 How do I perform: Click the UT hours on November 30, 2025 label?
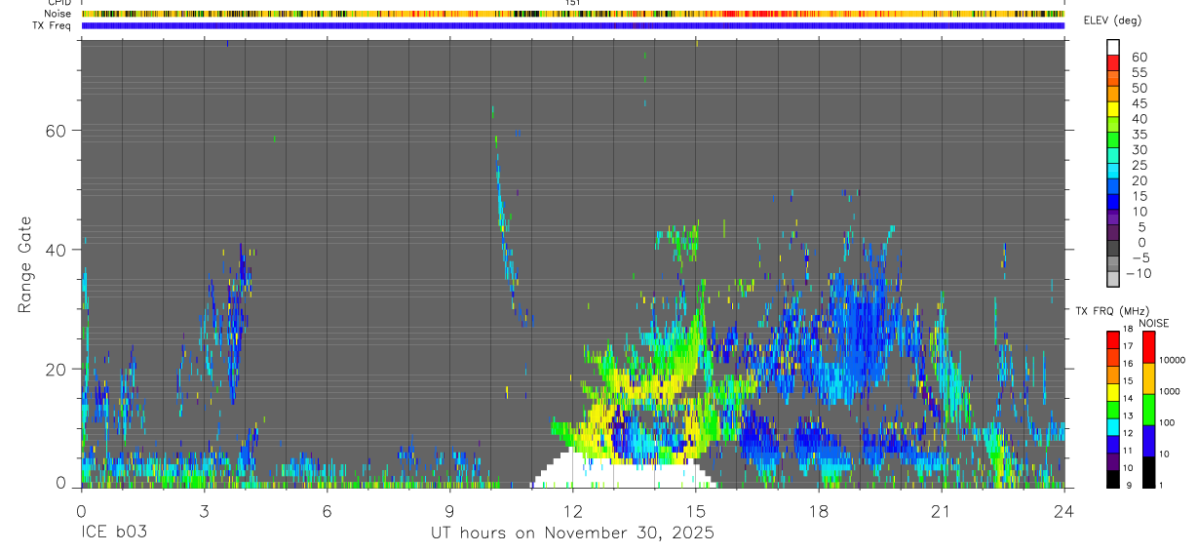[x=573, y=533]
